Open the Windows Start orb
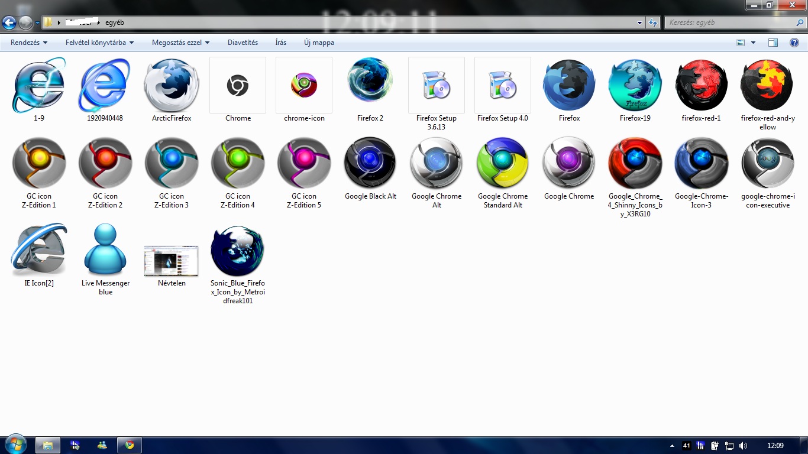 pyautogui.click(x=16, y=445)
